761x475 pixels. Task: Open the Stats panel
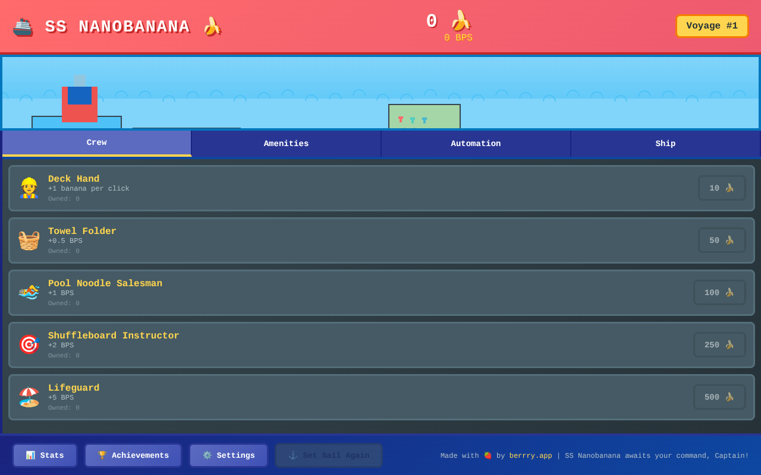tap(45, 455)
